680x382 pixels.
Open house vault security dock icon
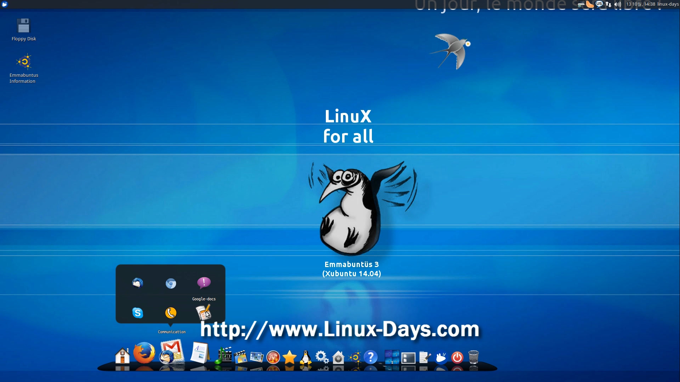pos(338,357)
